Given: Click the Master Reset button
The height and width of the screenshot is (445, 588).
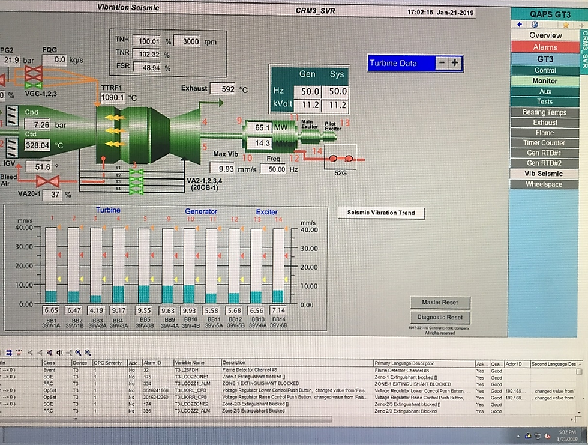Looking at the screenshot, I should (440, 303).
